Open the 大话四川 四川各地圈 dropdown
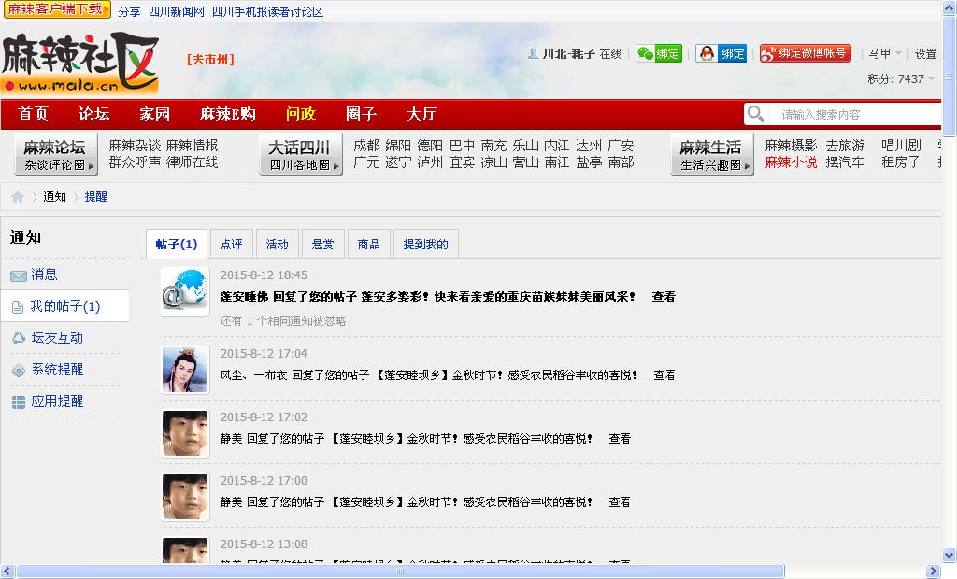 tap(300, 154)
